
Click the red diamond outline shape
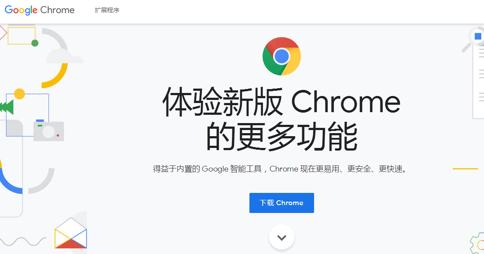3,33
